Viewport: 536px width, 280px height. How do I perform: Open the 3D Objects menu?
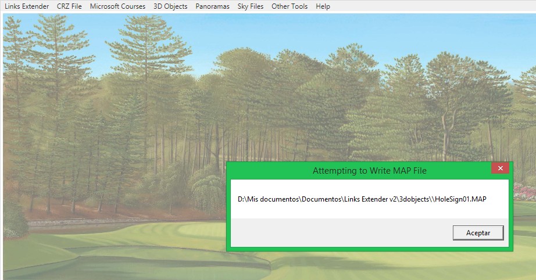[x=170, y=6]
